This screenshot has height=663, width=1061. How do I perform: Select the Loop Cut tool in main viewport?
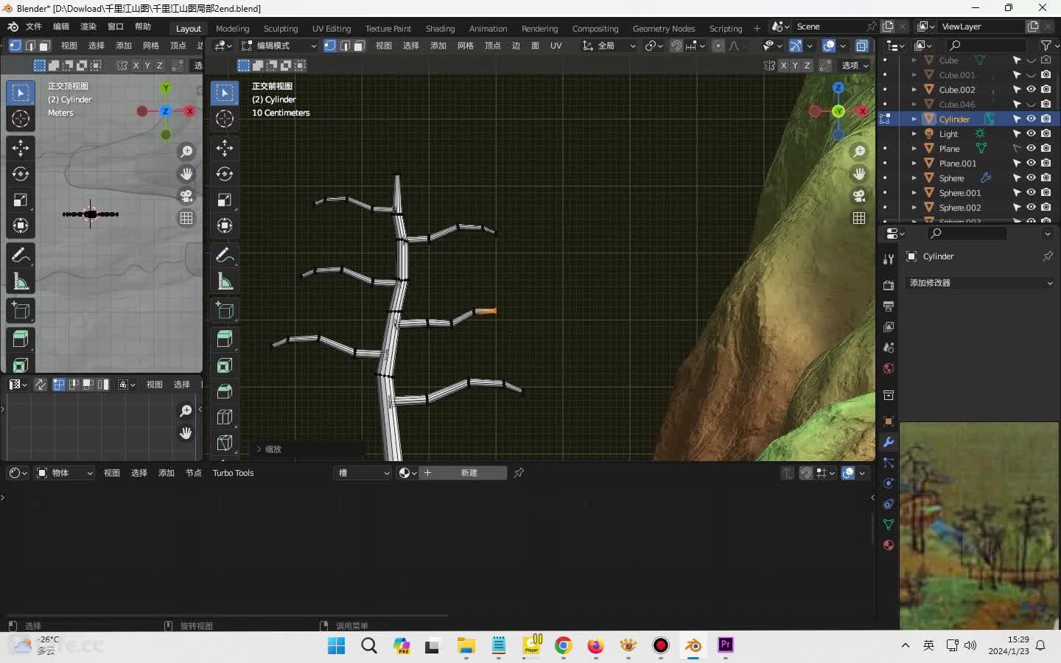pos(225,417)
